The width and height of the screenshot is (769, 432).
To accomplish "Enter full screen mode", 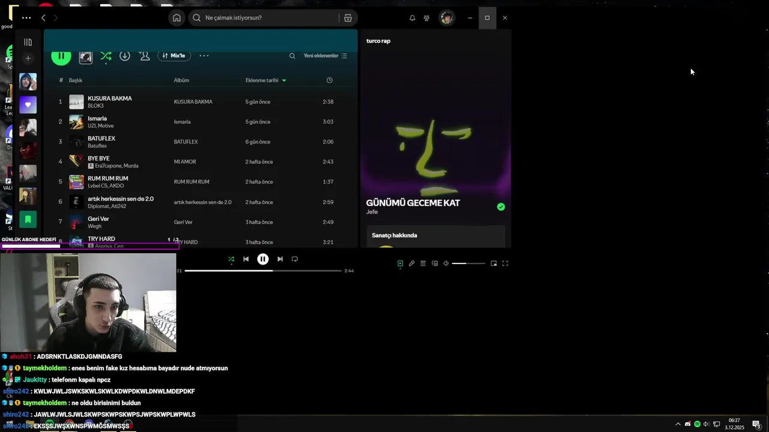I will (x=505, y=263).
